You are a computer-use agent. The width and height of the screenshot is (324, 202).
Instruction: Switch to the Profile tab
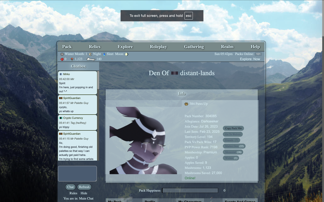pos(150,201)
